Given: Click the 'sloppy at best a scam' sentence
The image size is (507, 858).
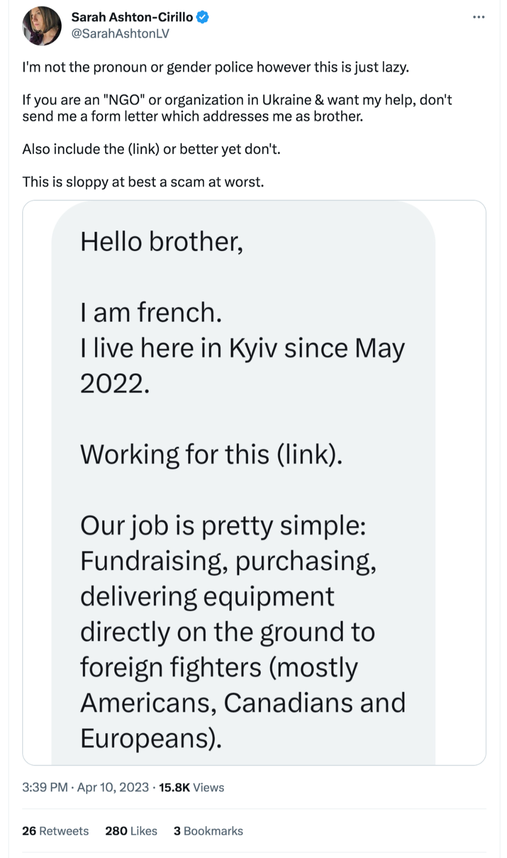Looking at the screenshot, I should [143, 182].
